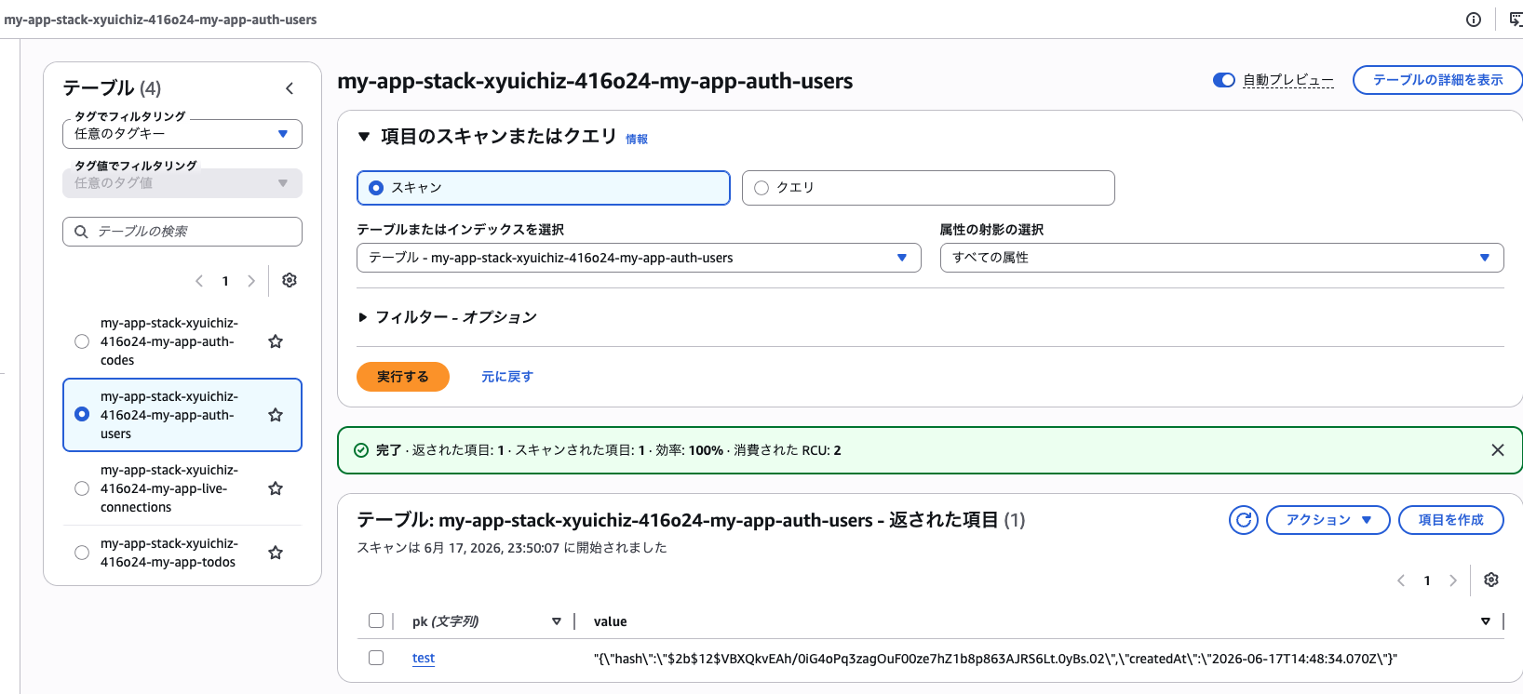Go to next page in table list
The image size is (1523, 694).
coord(251,281)
